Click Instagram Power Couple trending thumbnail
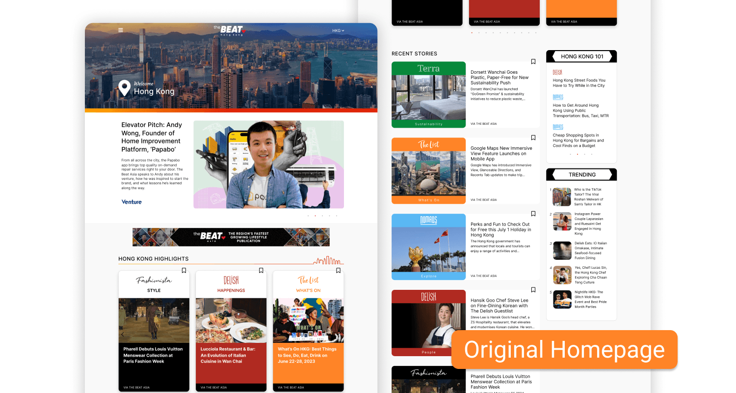This screenshot has width=736, height=393. (562, 222)
